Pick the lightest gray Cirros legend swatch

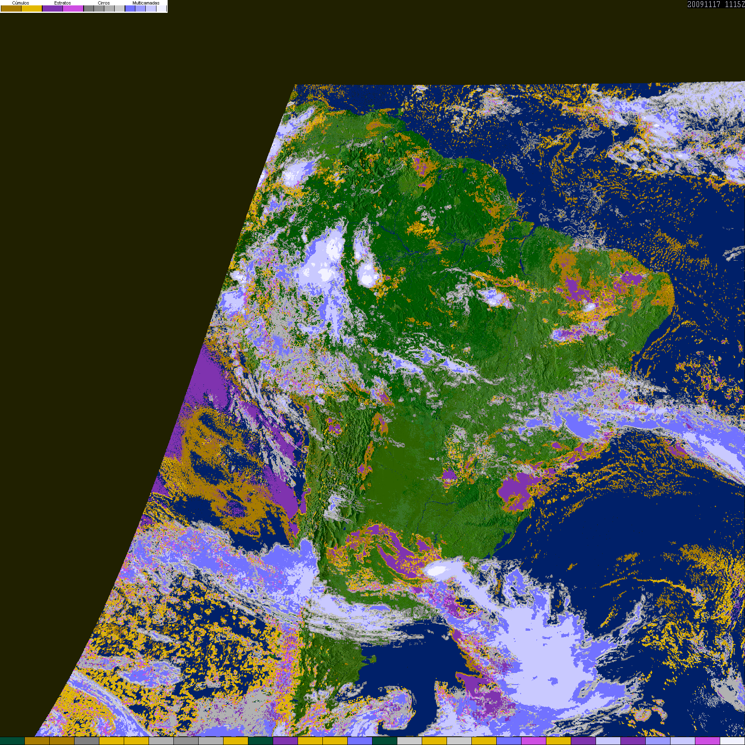click(x=120, y=8)
